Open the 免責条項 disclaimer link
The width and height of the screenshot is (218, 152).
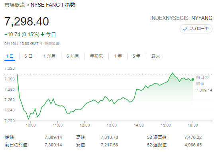tap(52, 44)
